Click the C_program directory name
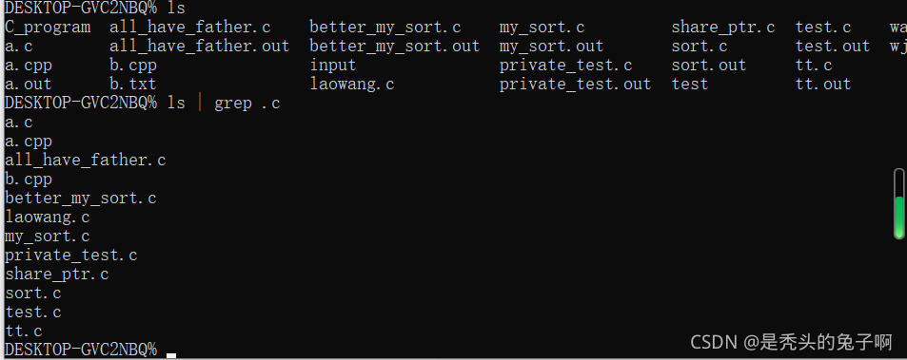The height and width of the screenshot is (360, 907). [48, 28]
